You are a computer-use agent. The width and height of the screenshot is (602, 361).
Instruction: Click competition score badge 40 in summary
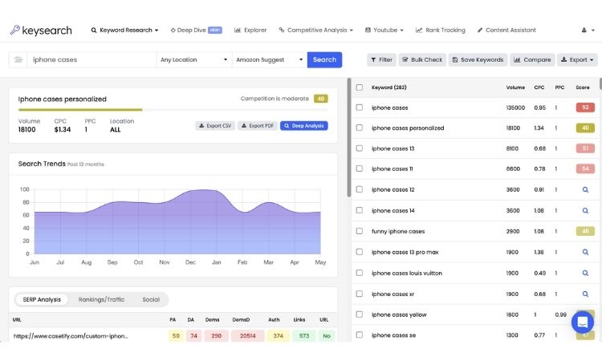point(320,99)
